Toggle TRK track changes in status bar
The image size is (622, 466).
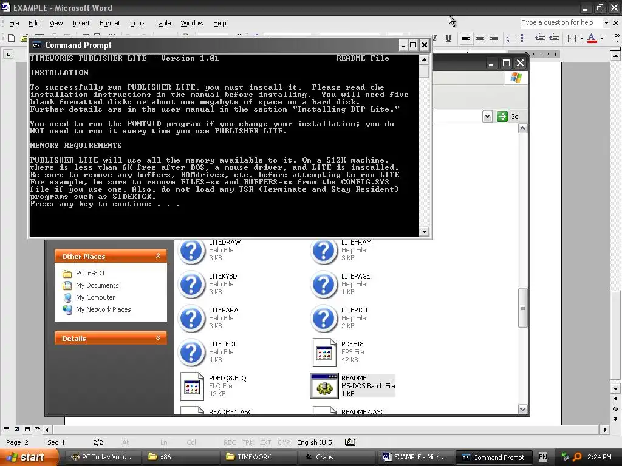(248, 442)
